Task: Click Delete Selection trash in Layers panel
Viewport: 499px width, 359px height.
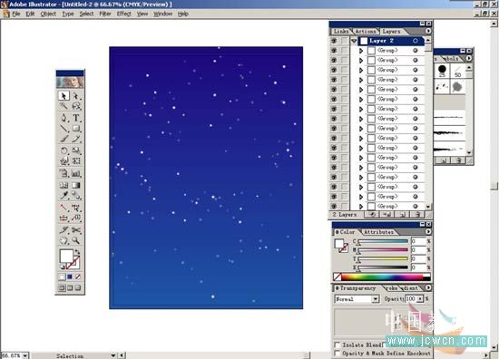Action: [x=417, y=215]
